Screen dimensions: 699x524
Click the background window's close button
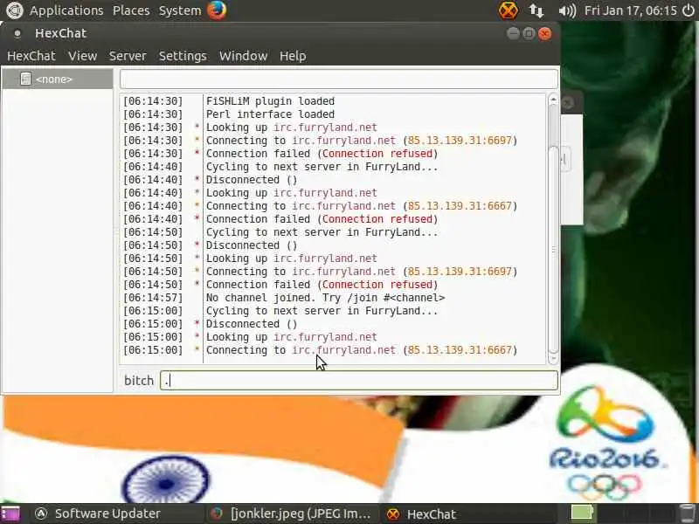click(568, 103)
